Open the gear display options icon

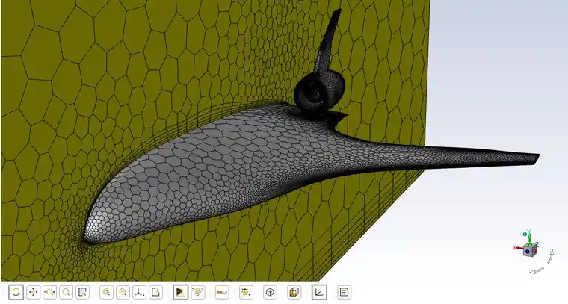[245, 292]
